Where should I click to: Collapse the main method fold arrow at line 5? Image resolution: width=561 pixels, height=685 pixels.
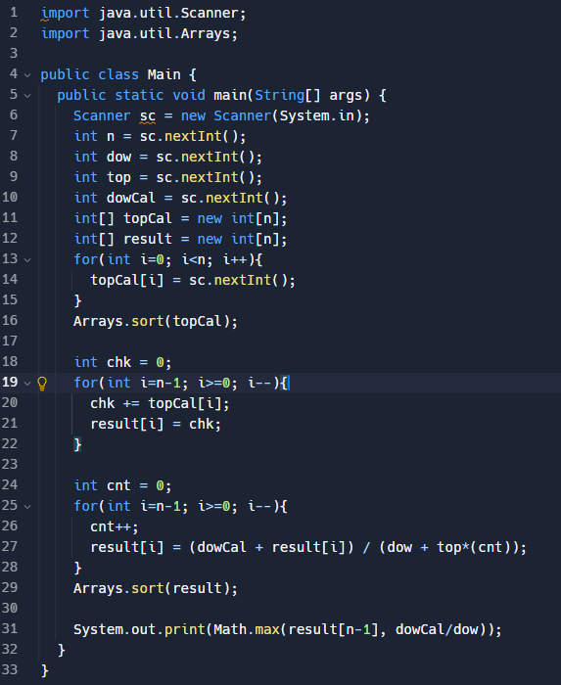click(x=27, y=96)
